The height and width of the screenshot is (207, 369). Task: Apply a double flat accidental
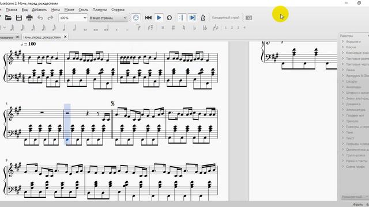[205, 28]
